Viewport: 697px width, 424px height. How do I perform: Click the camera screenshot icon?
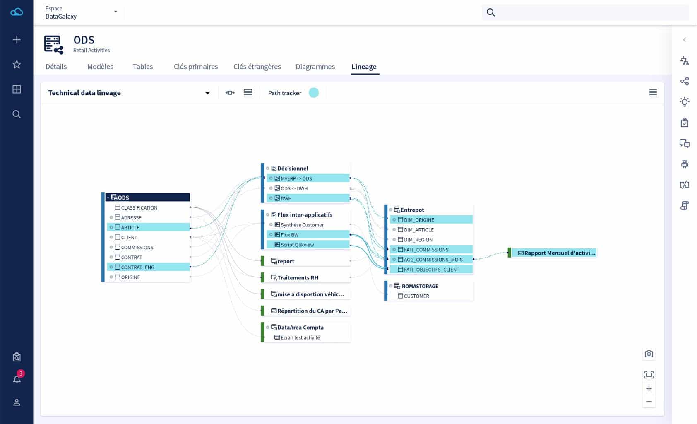[649, 354]
